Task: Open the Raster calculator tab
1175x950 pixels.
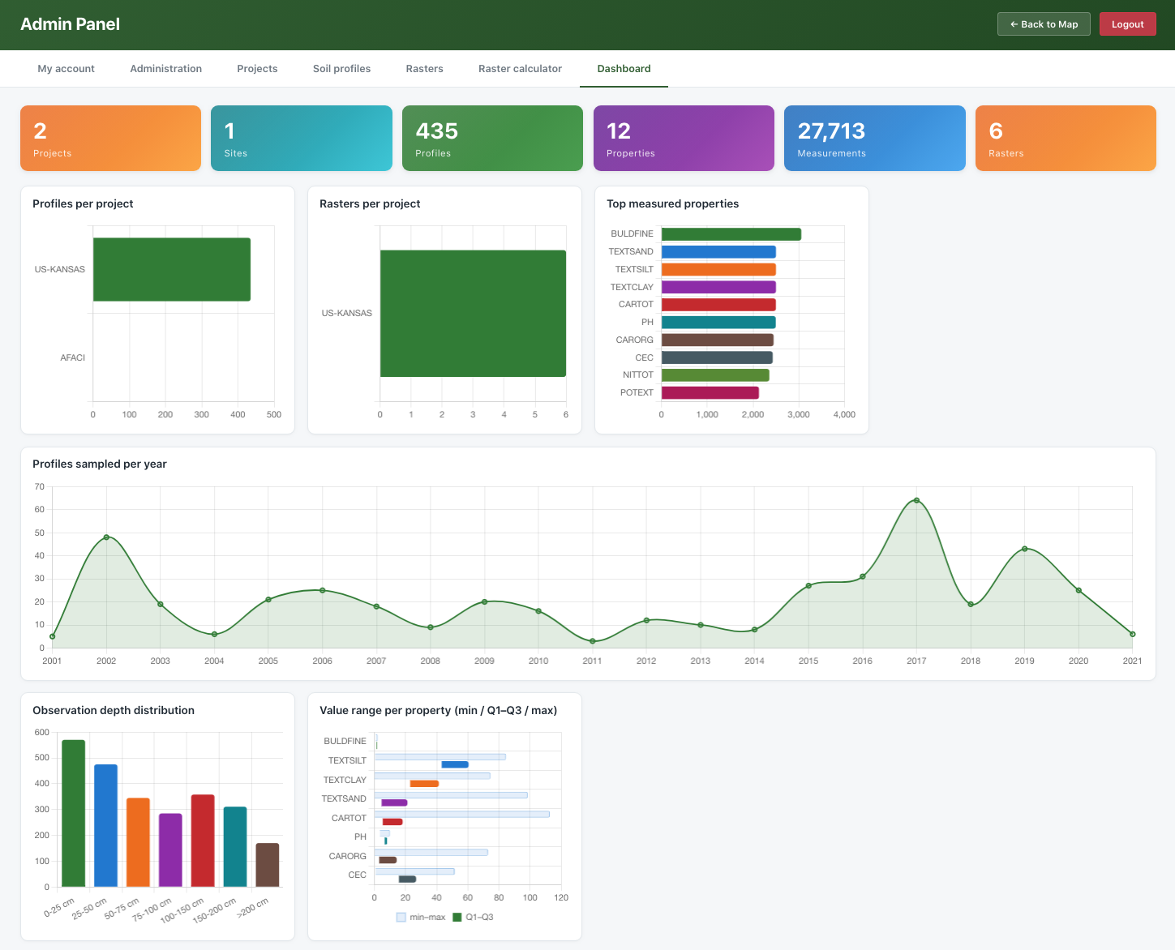Action: pyautogui.click(x=520, y=69)
